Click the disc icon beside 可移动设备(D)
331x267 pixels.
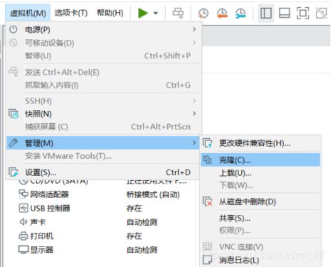coord(13,43)
